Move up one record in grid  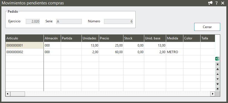pyautogui.click(x=217, y=74)
